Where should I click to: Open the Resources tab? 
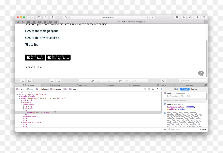[82, 85]
